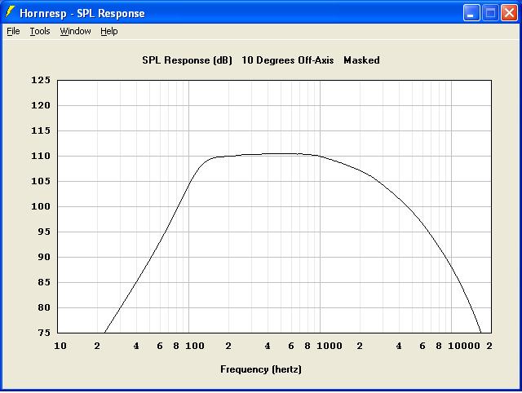This screenshot has width=522, height=393.
Task: Click the 110 dB y-axis label
Action: (41, 156)
